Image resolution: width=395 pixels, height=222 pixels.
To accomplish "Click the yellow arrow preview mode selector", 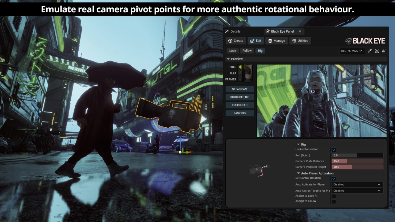I will 240,67.
